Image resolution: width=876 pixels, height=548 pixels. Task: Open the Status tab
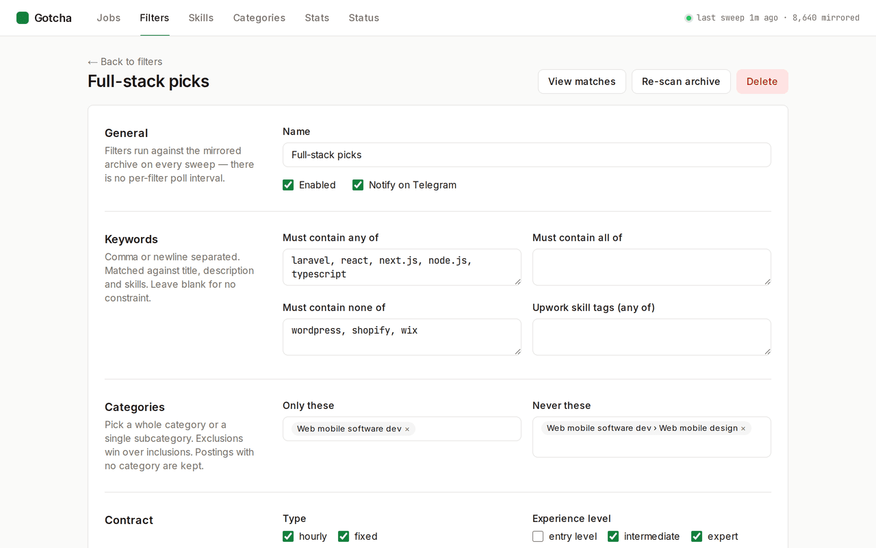(x=363, y=18)
